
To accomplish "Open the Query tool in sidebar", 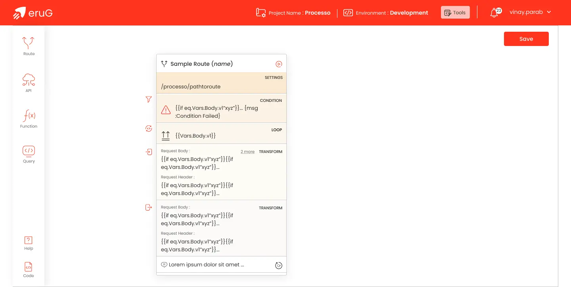I will coord(29,154).
